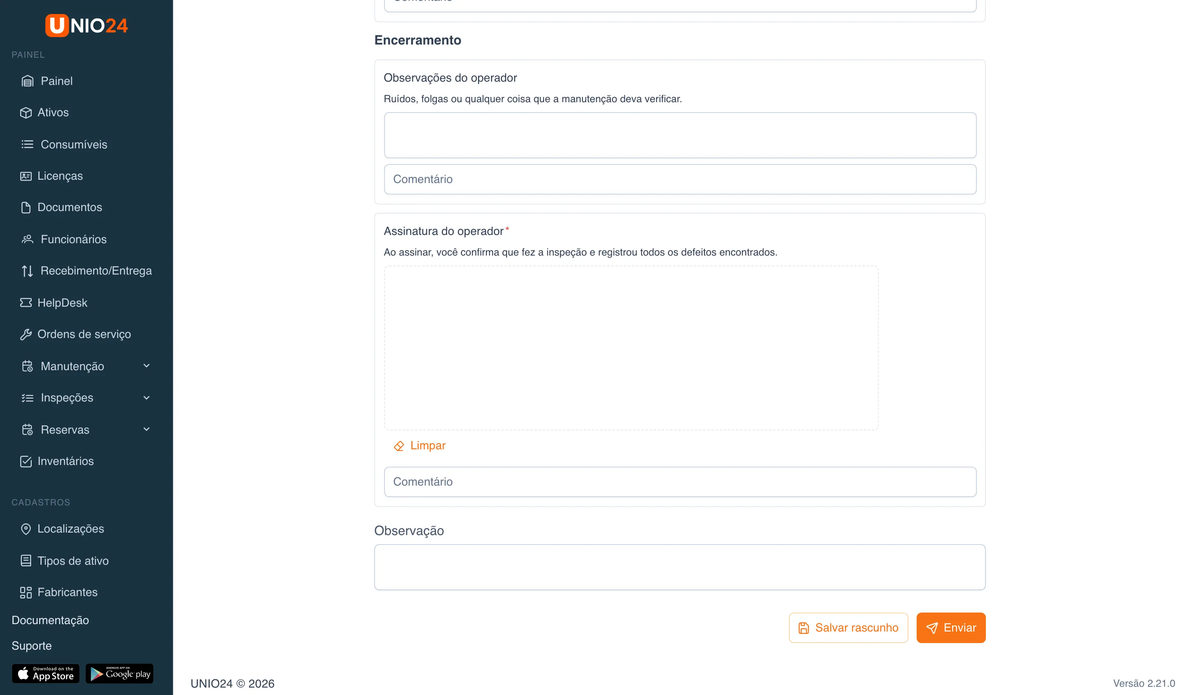The width and height of the screenshot is (1187, 695).
Task: Focus the Observações do operador text area
Action: pos(680,135)
